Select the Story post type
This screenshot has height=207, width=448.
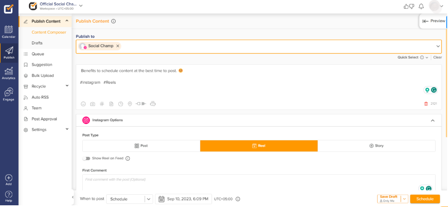pos(376,146)
